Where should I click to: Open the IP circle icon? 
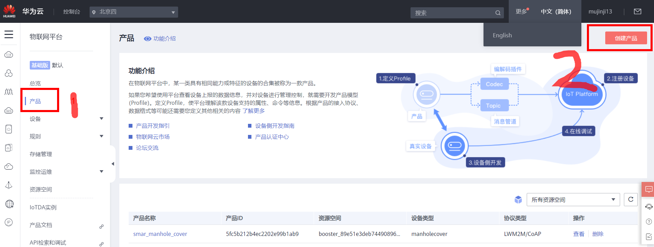tap(9, 222)
